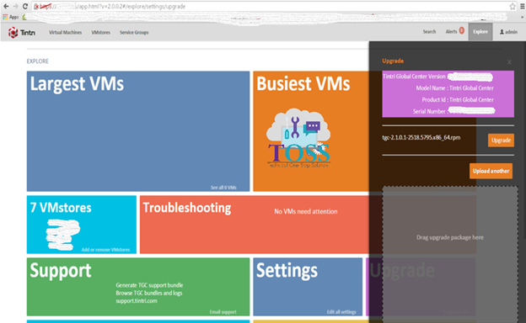Click Email support link
Viewport: 526px width, 323px height.
click(x=223, y=312)
